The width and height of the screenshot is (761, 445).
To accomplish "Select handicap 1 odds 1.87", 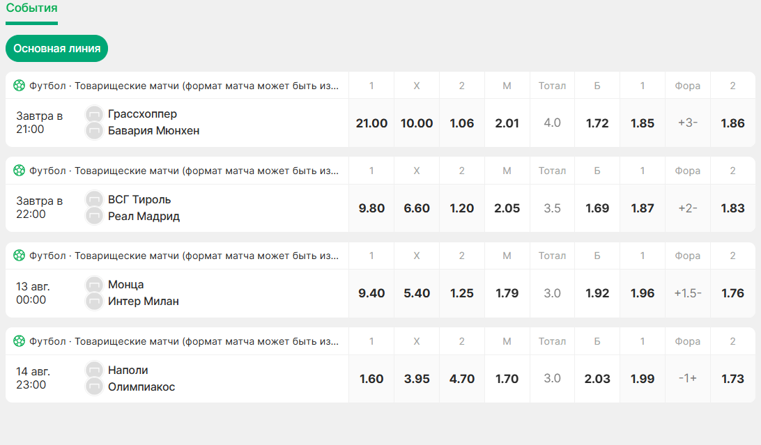I will click(642, 208).
